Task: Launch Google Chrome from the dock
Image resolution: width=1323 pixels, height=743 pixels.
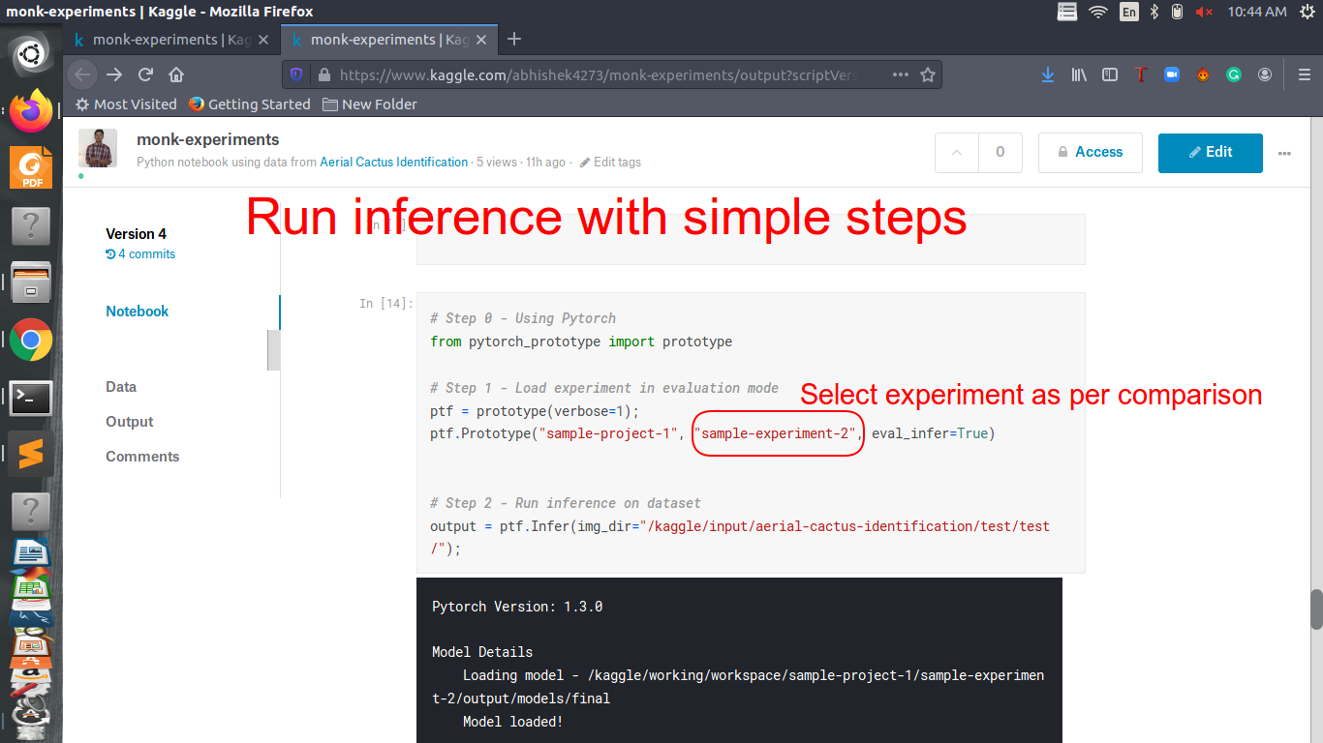Action: click(x=31, y=340)
